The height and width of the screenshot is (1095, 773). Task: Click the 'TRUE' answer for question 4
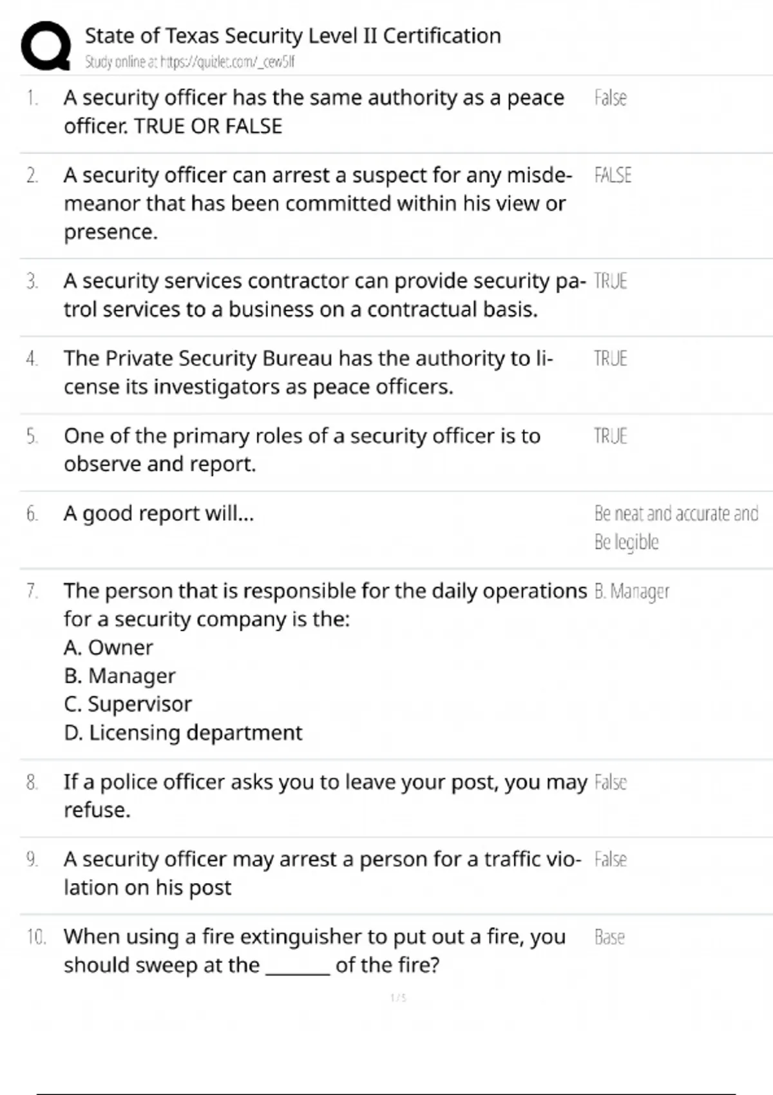click(x=610, y=358)
